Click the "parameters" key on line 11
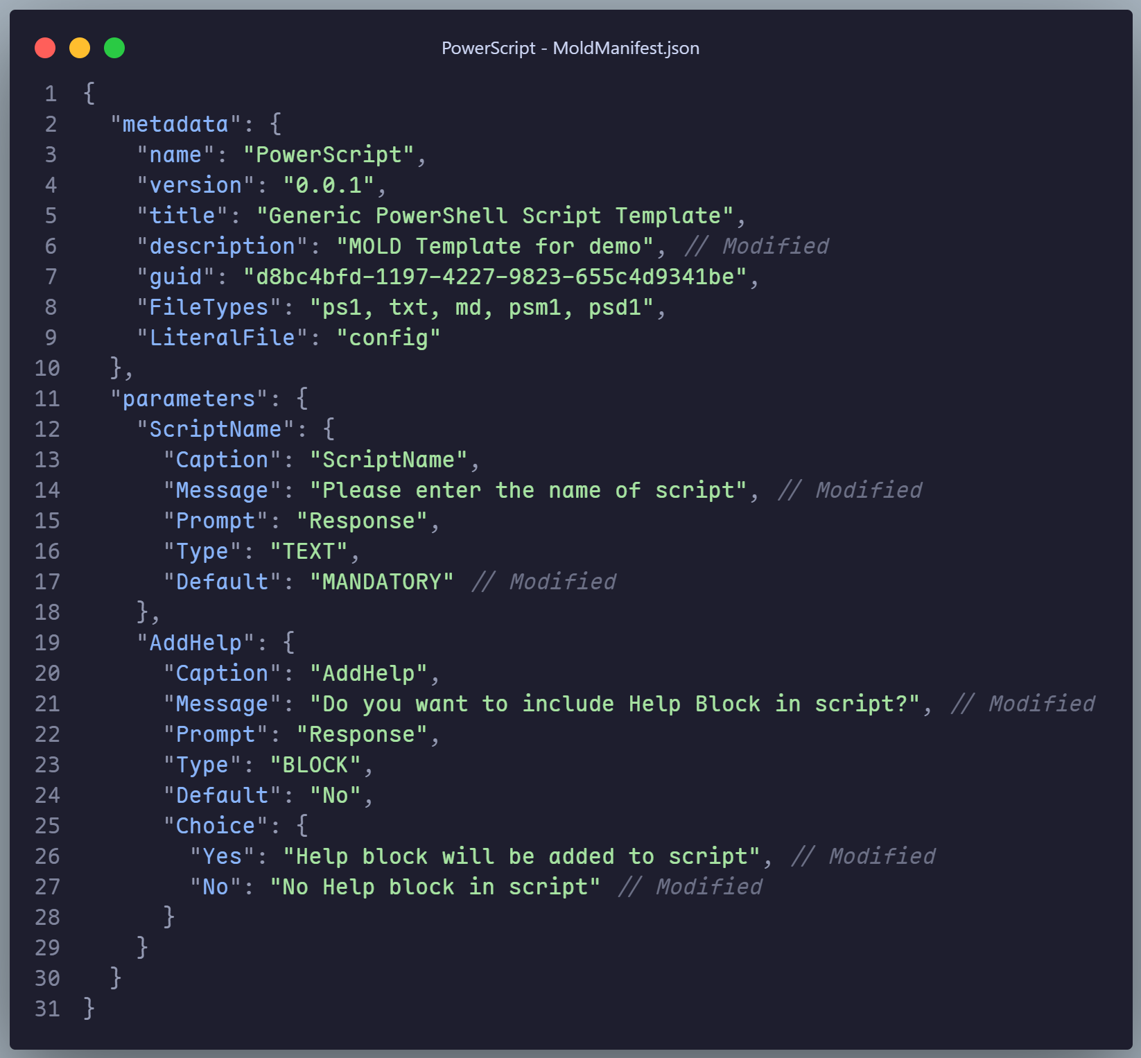Viewport: 1141px width, 1058px height. click(x=189, y=399)
